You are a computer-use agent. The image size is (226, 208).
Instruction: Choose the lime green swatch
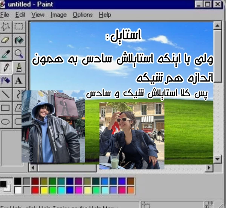coord(52,190)
